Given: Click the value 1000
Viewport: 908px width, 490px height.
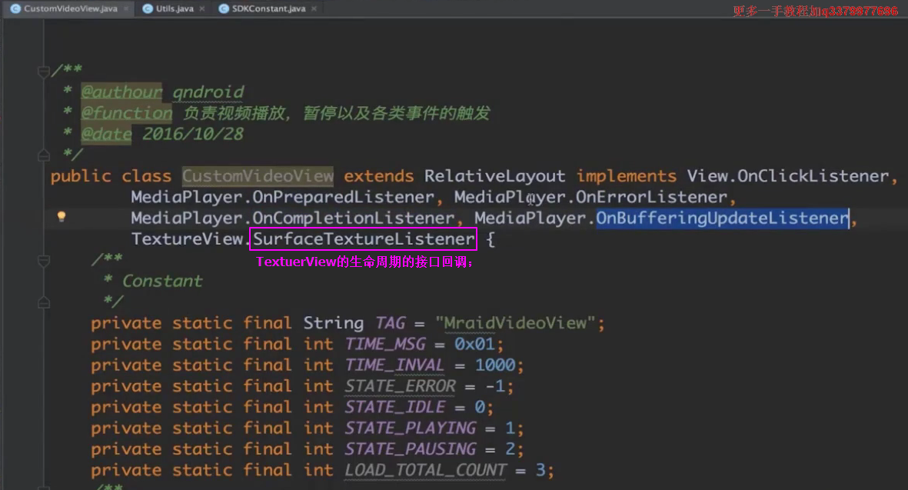Looking at the screenshot, I should 495,365.
